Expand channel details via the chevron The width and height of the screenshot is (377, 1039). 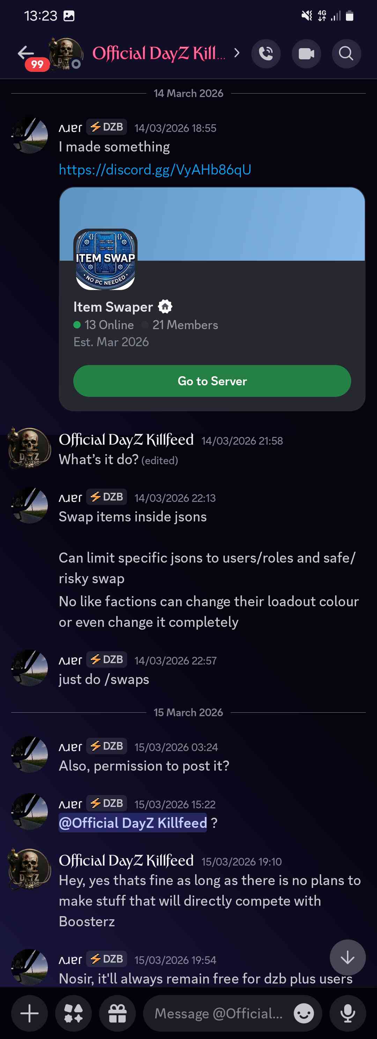[x=237, y=53]
